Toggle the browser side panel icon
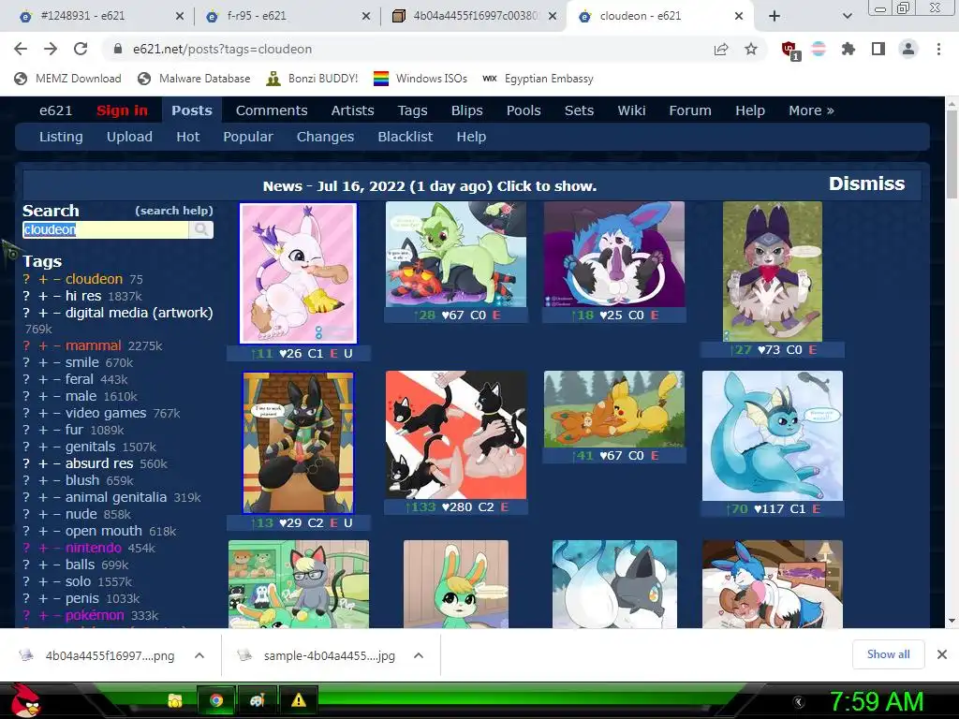 (878, 49)
